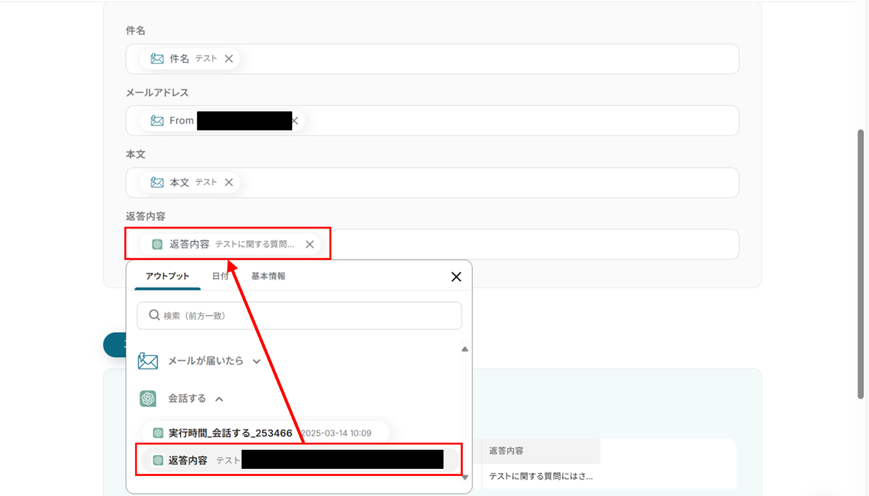Click the page's vertical scrollbar thumb
This screenshot has height=496, width=869.
(x=860, y=264)
